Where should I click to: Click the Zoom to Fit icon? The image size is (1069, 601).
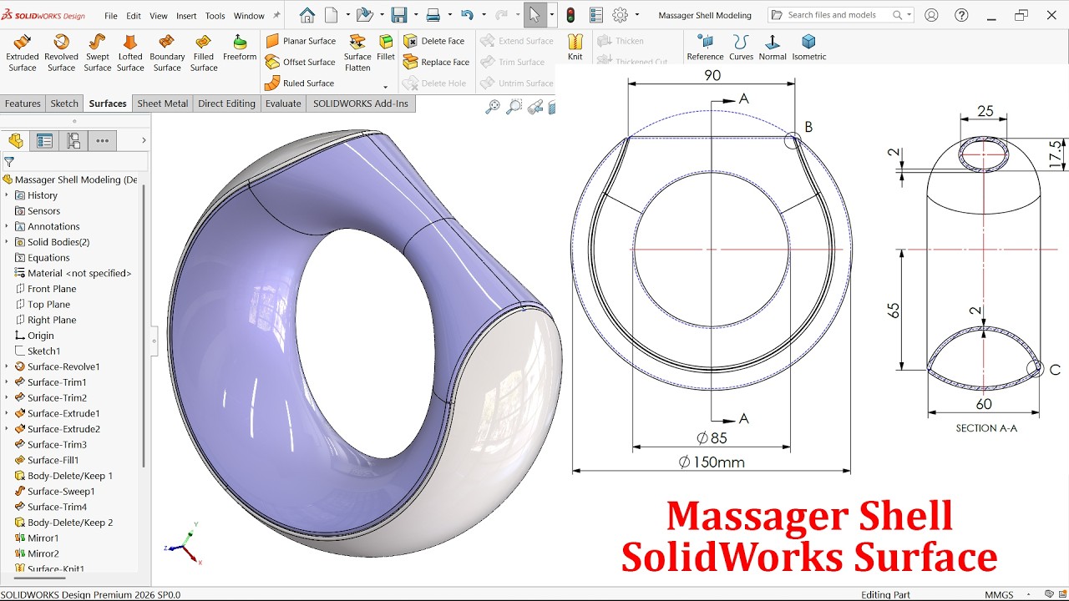(493, 106)
